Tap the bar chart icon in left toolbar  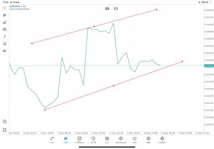click(x=5, y=22)
